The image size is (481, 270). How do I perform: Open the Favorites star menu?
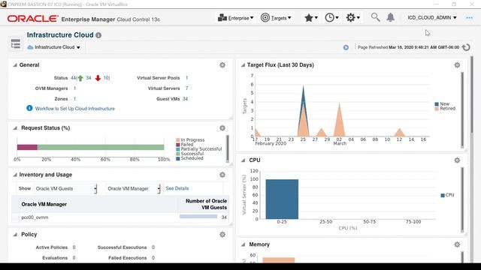point(310,18)
